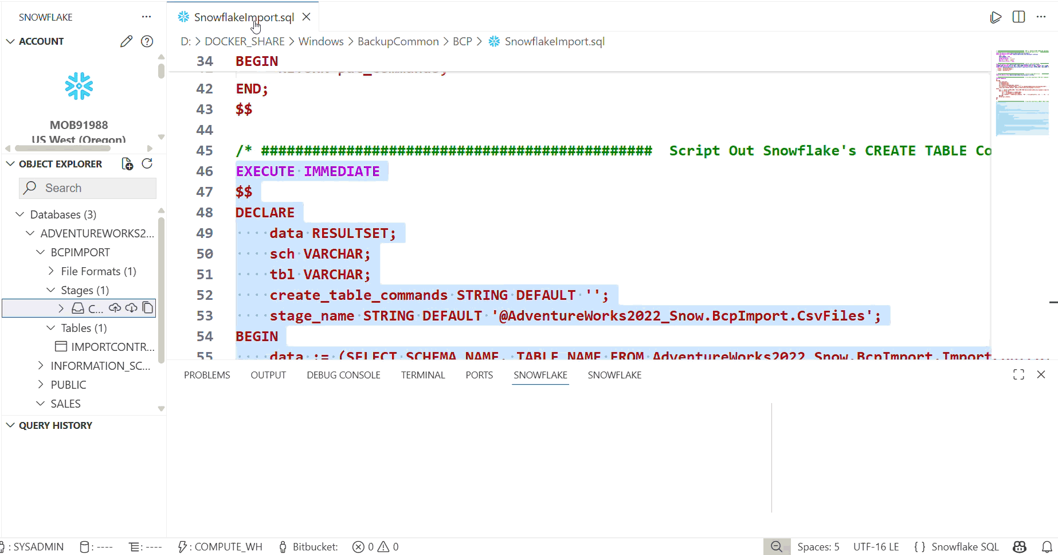
Task: Click the Spaces: 5 indentation setting
Action: pyautogui.click(x=818, y=547)
